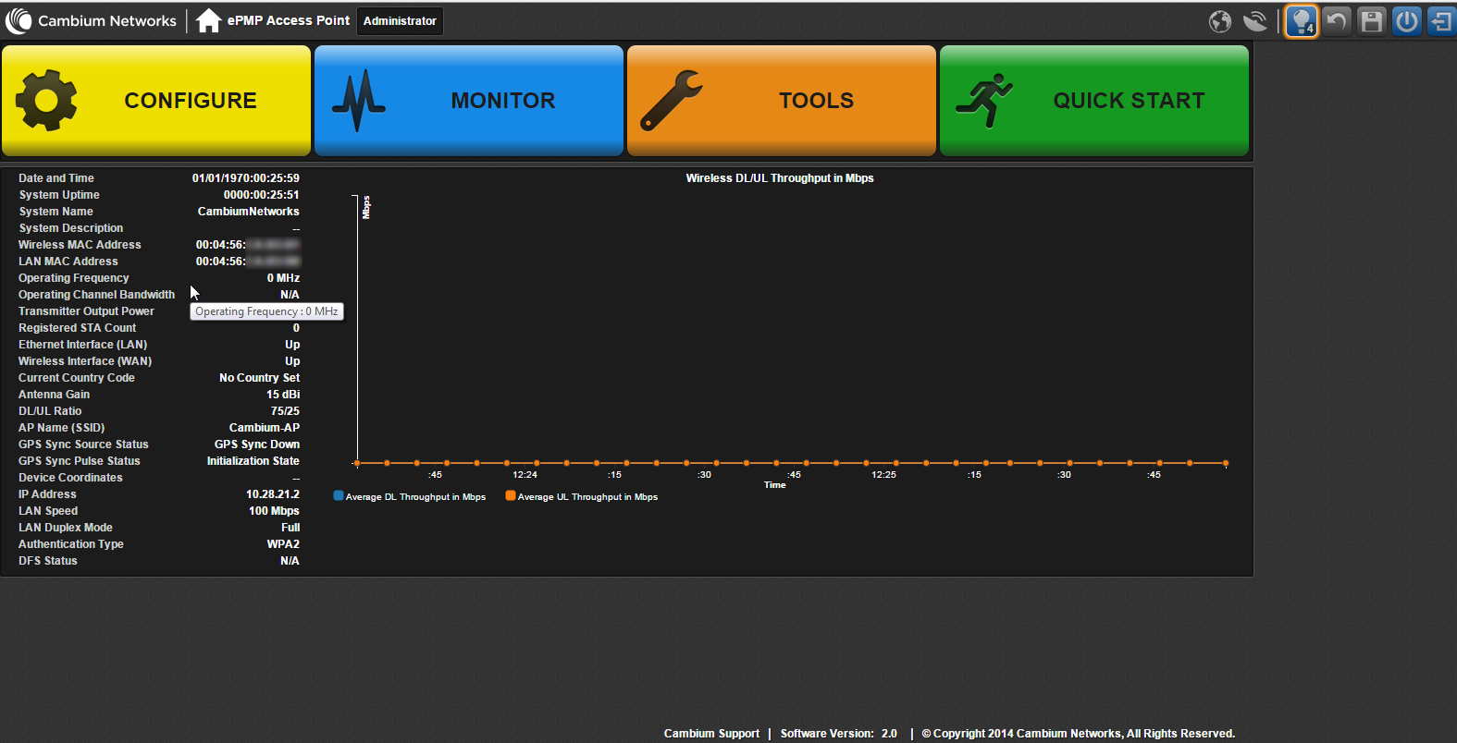Click the logout arrow icon
This screenshot has width=1457, height=743.
(x=1442, y=21)
